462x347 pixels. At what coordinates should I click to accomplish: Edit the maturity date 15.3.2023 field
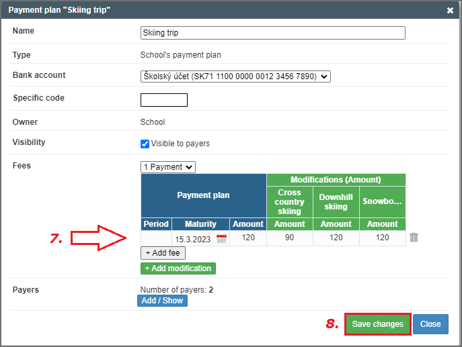[x=194, y=238]
